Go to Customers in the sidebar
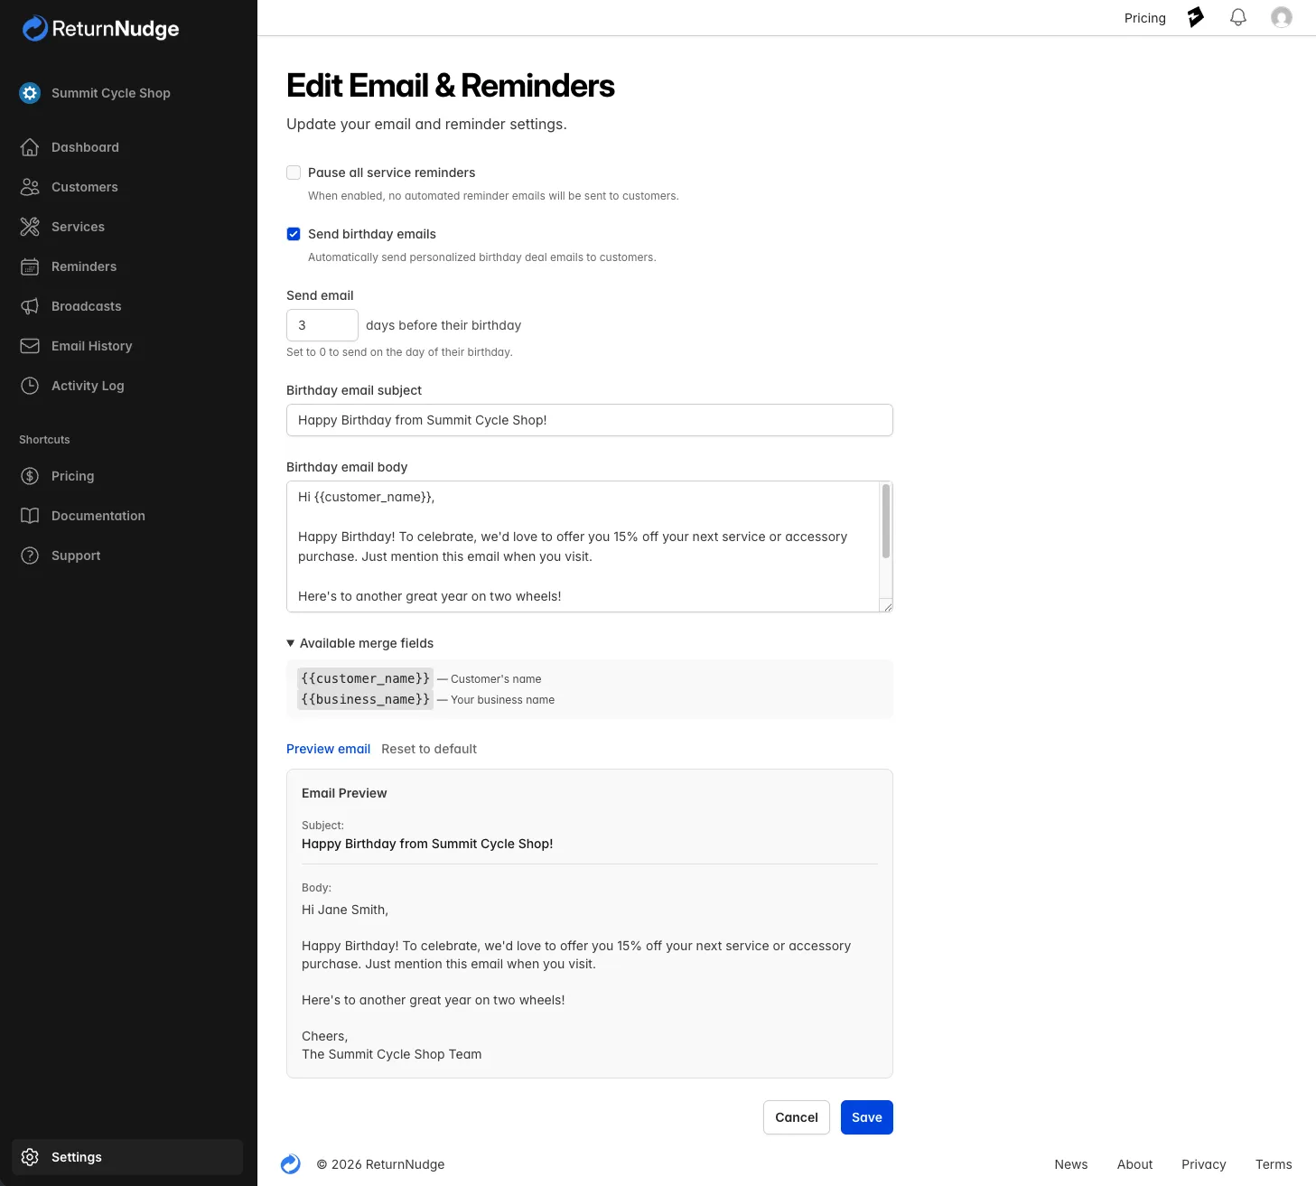The width and height of the screenshot is (1316, 1186). pos(84,187)
